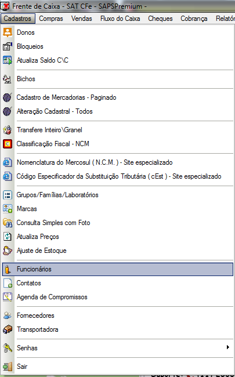Viewport: 235px width, 377px height.
Task: Open Código Especificador da Substituição Tributária site
Action: pos(118,176)
